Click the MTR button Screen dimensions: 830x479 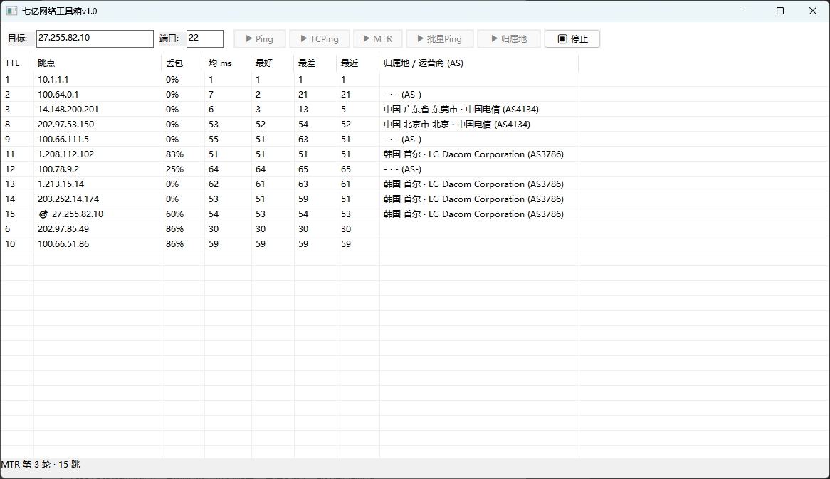377,38
